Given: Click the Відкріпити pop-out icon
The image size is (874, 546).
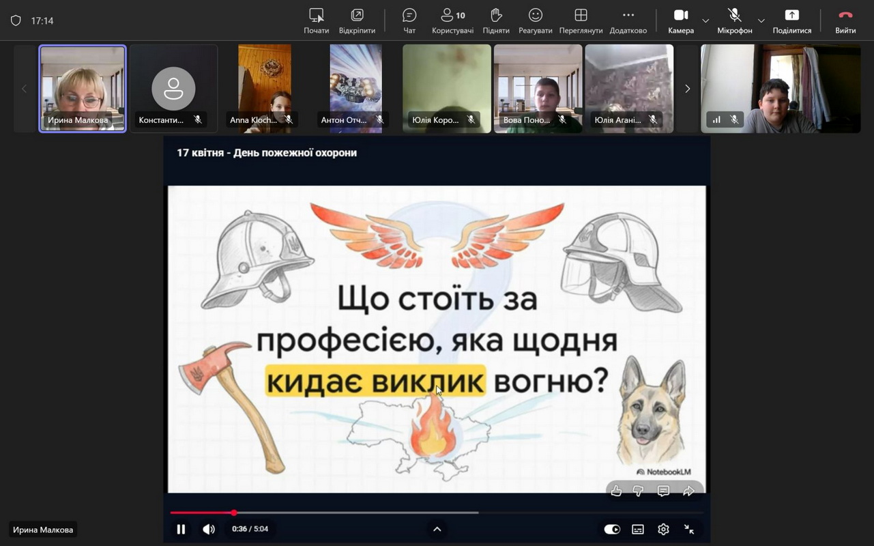Looking at the screenshot, I should point(358,20).
